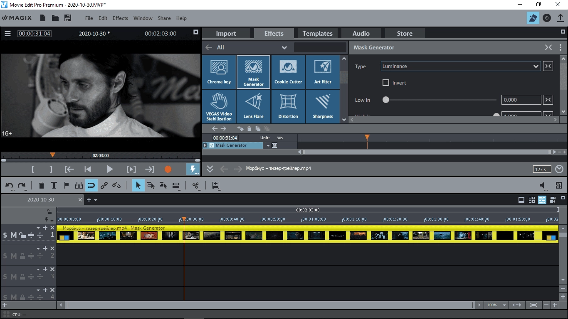Switch to storyboard view icon

coord(521,200)
